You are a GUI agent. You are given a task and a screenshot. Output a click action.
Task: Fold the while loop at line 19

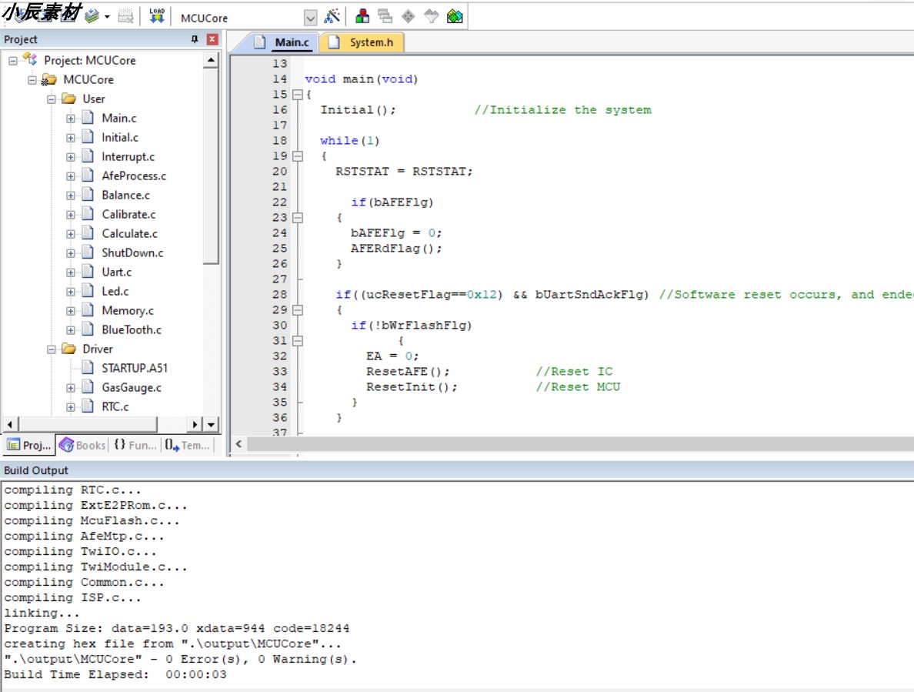(x=297, y=156)
